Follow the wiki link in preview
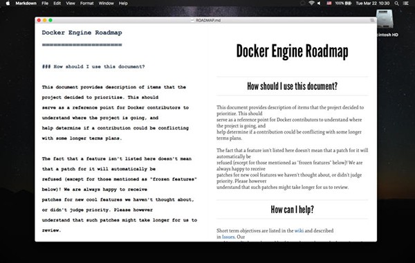This screenshot has width=415, height=263. click(299, 230)
